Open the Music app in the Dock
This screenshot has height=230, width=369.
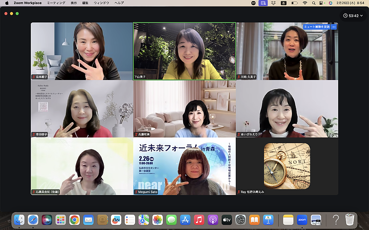199,220
